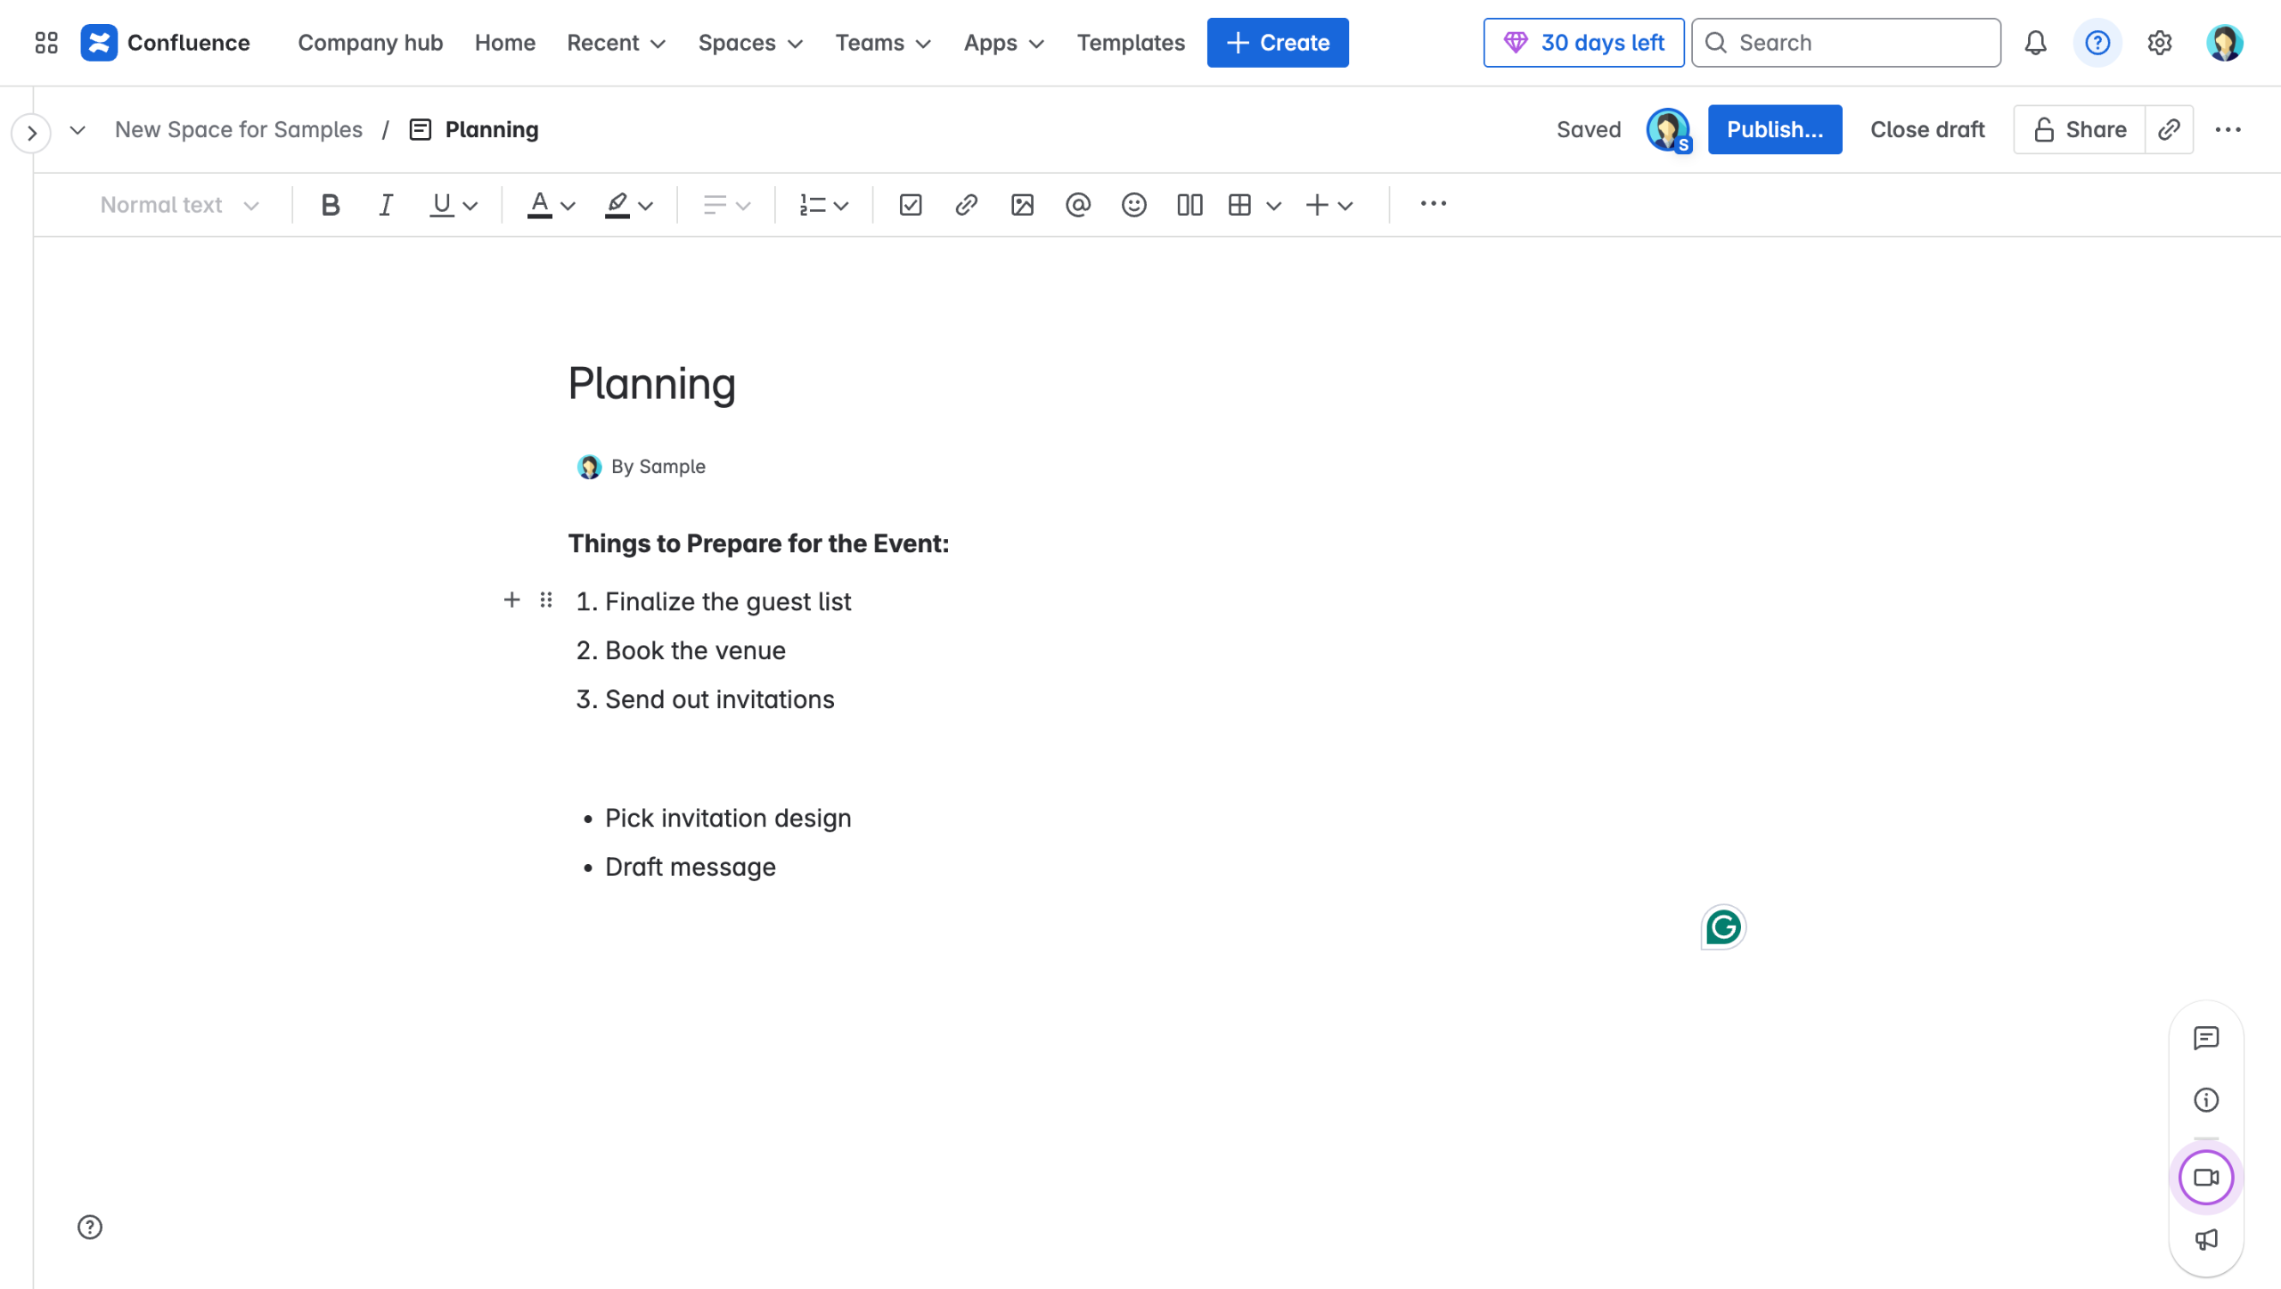Insert an action item checkbox
The width and height of the screenshot is (2281, 1289).
point(910,205)
